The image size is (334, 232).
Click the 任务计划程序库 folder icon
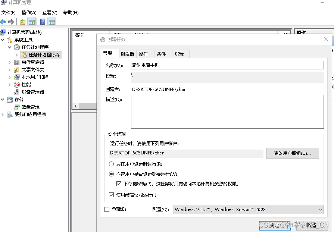pyautogui.click(x=24, y=55)
